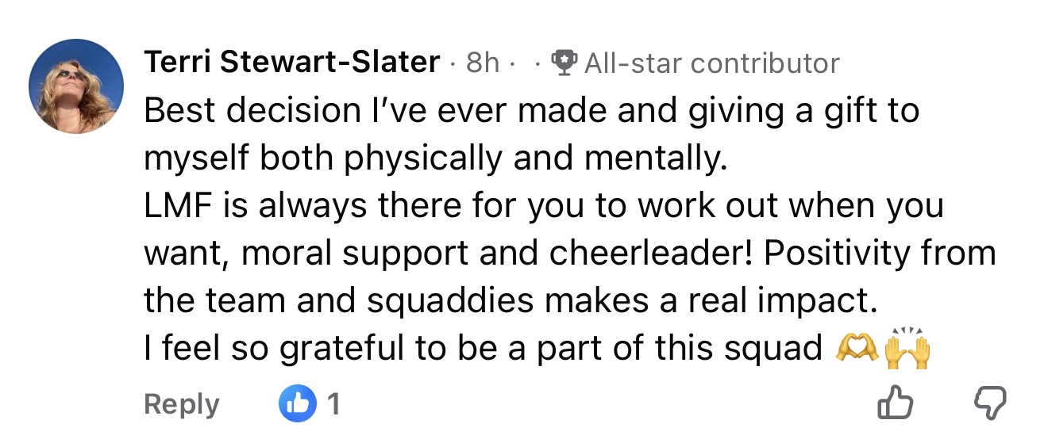
Task: Like the comment with the thumbs-up icon
Action: 893,405
